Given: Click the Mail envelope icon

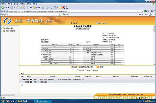Looking at the screenshot, I should point(47,8).
